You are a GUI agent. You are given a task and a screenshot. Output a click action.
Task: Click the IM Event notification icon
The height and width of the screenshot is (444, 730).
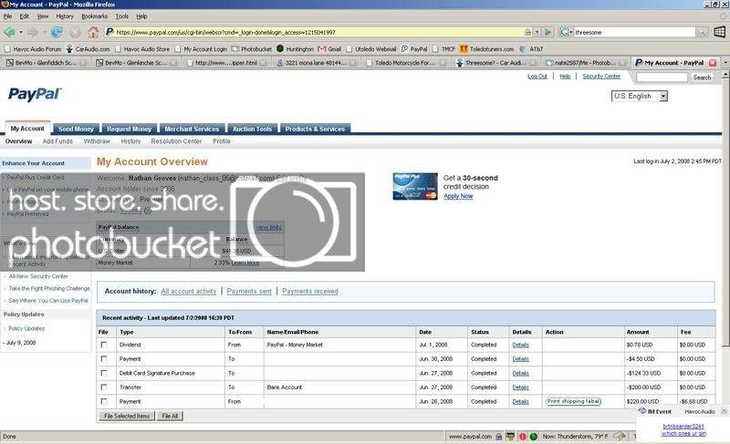642,411
